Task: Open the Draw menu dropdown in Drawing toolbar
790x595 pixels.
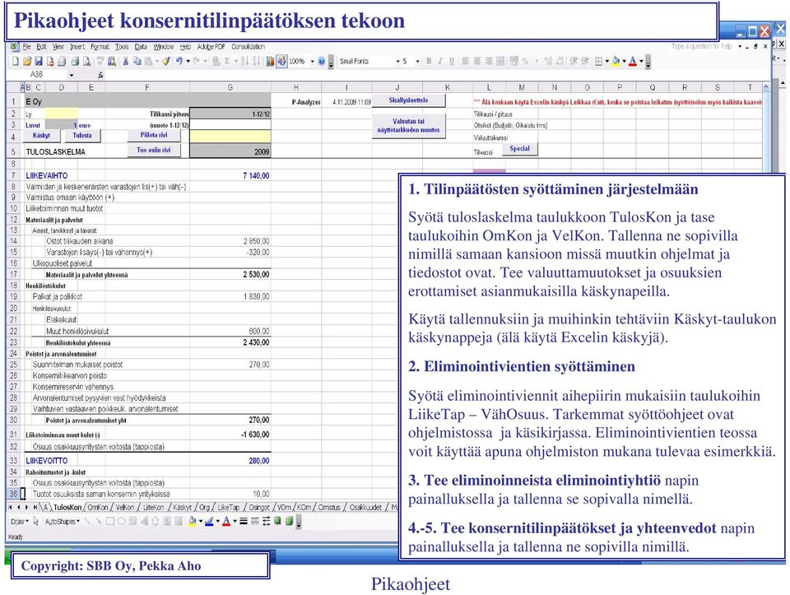Action: point(20,522)
